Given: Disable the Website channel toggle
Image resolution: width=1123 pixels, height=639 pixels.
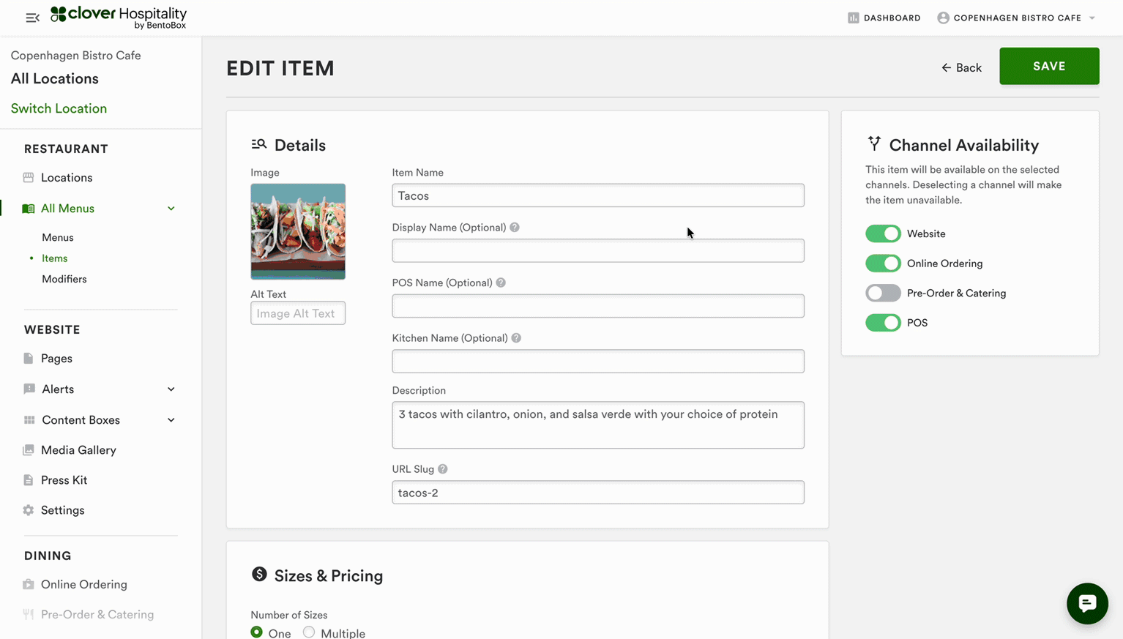Looking at the screenshot, I should click(x=883, y=233).
